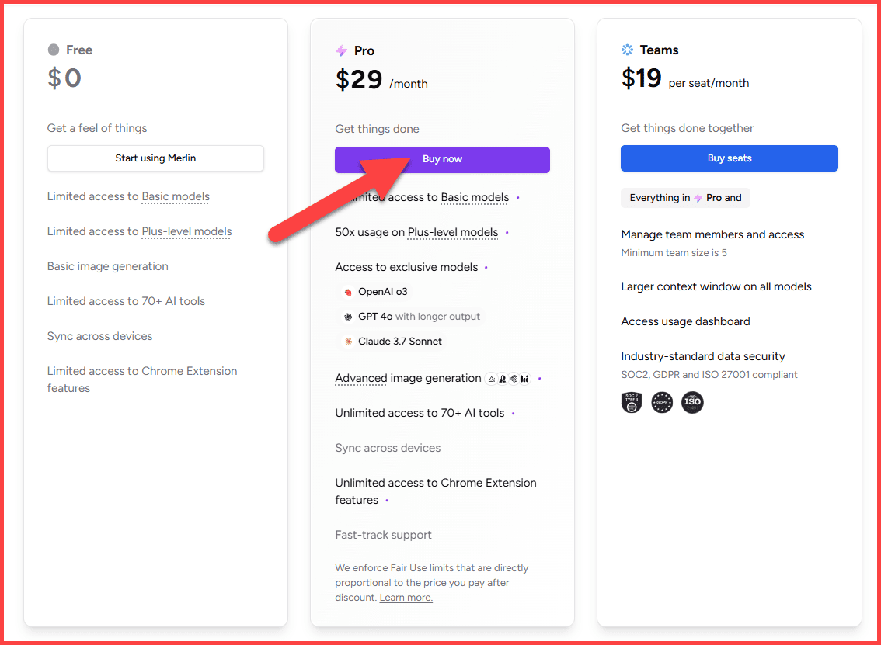
Task: Click the Everything in Pro and chip
Action: [685, 198]
